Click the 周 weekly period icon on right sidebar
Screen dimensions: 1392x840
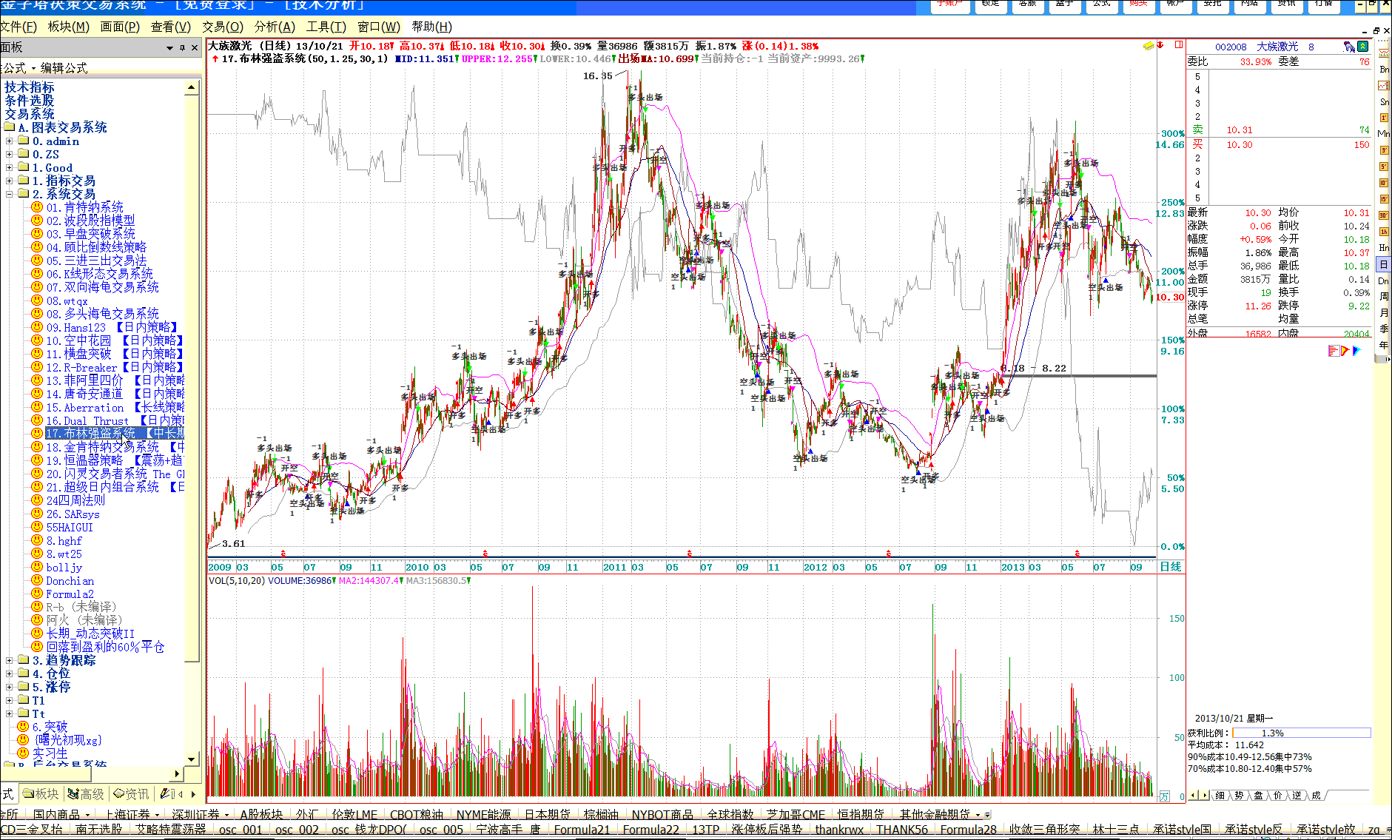tap(1384, 296)
